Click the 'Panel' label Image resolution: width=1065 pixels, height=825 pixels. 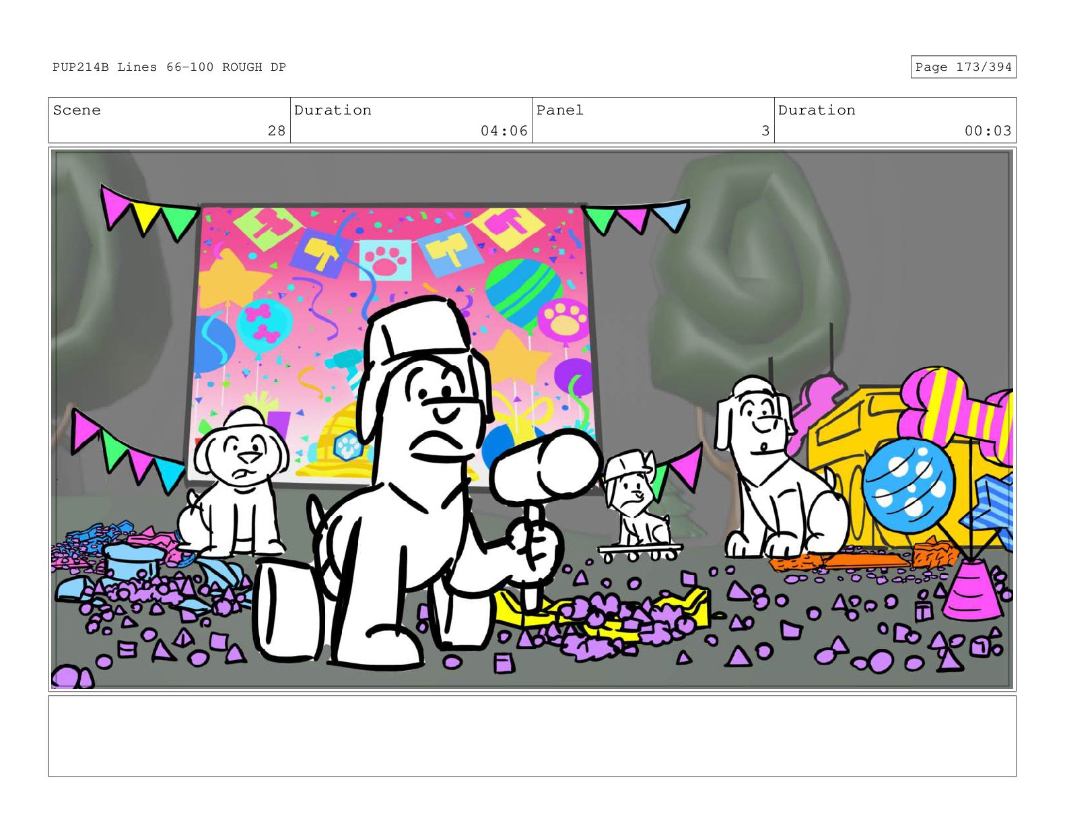click(x=560, y=110)
